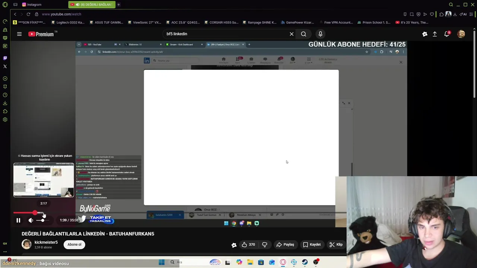Open YouTube Create/AI star icon in header

[x=425, y=34]
